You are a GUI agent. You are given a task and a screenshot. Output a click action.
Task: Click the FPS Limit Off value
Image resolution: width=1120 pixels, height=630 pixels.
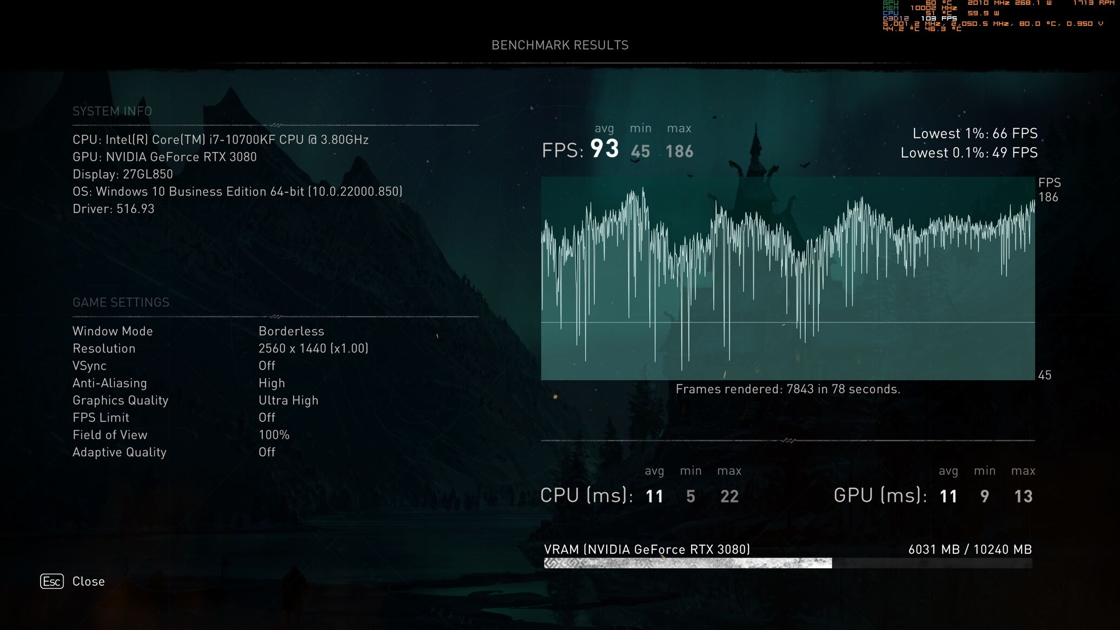coord(267,417)
